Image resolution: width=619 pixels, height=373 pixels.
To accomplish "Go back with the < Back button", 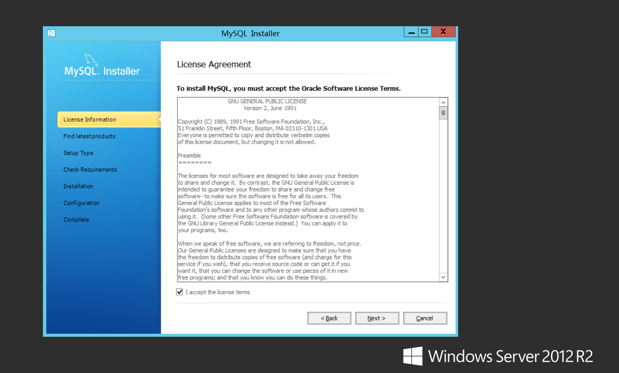I will [x=329, y=318].
